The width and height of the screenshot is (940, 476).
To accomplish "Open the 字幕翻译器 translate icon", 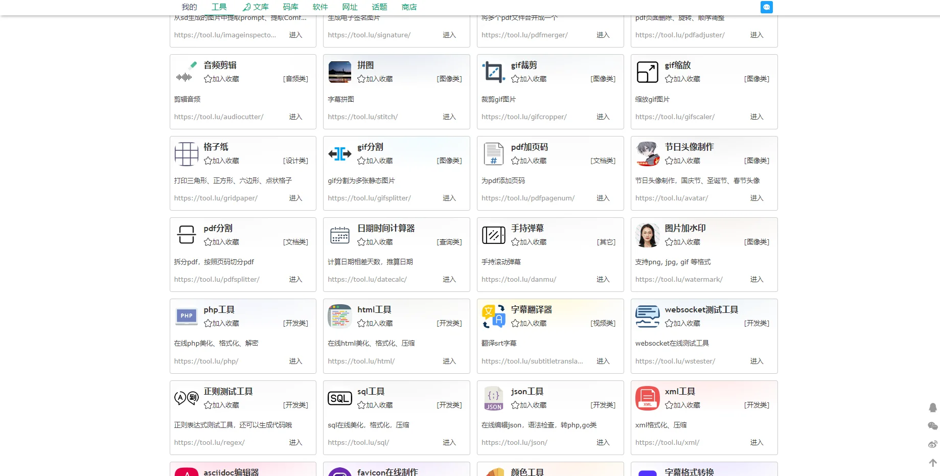I will 494,316.
